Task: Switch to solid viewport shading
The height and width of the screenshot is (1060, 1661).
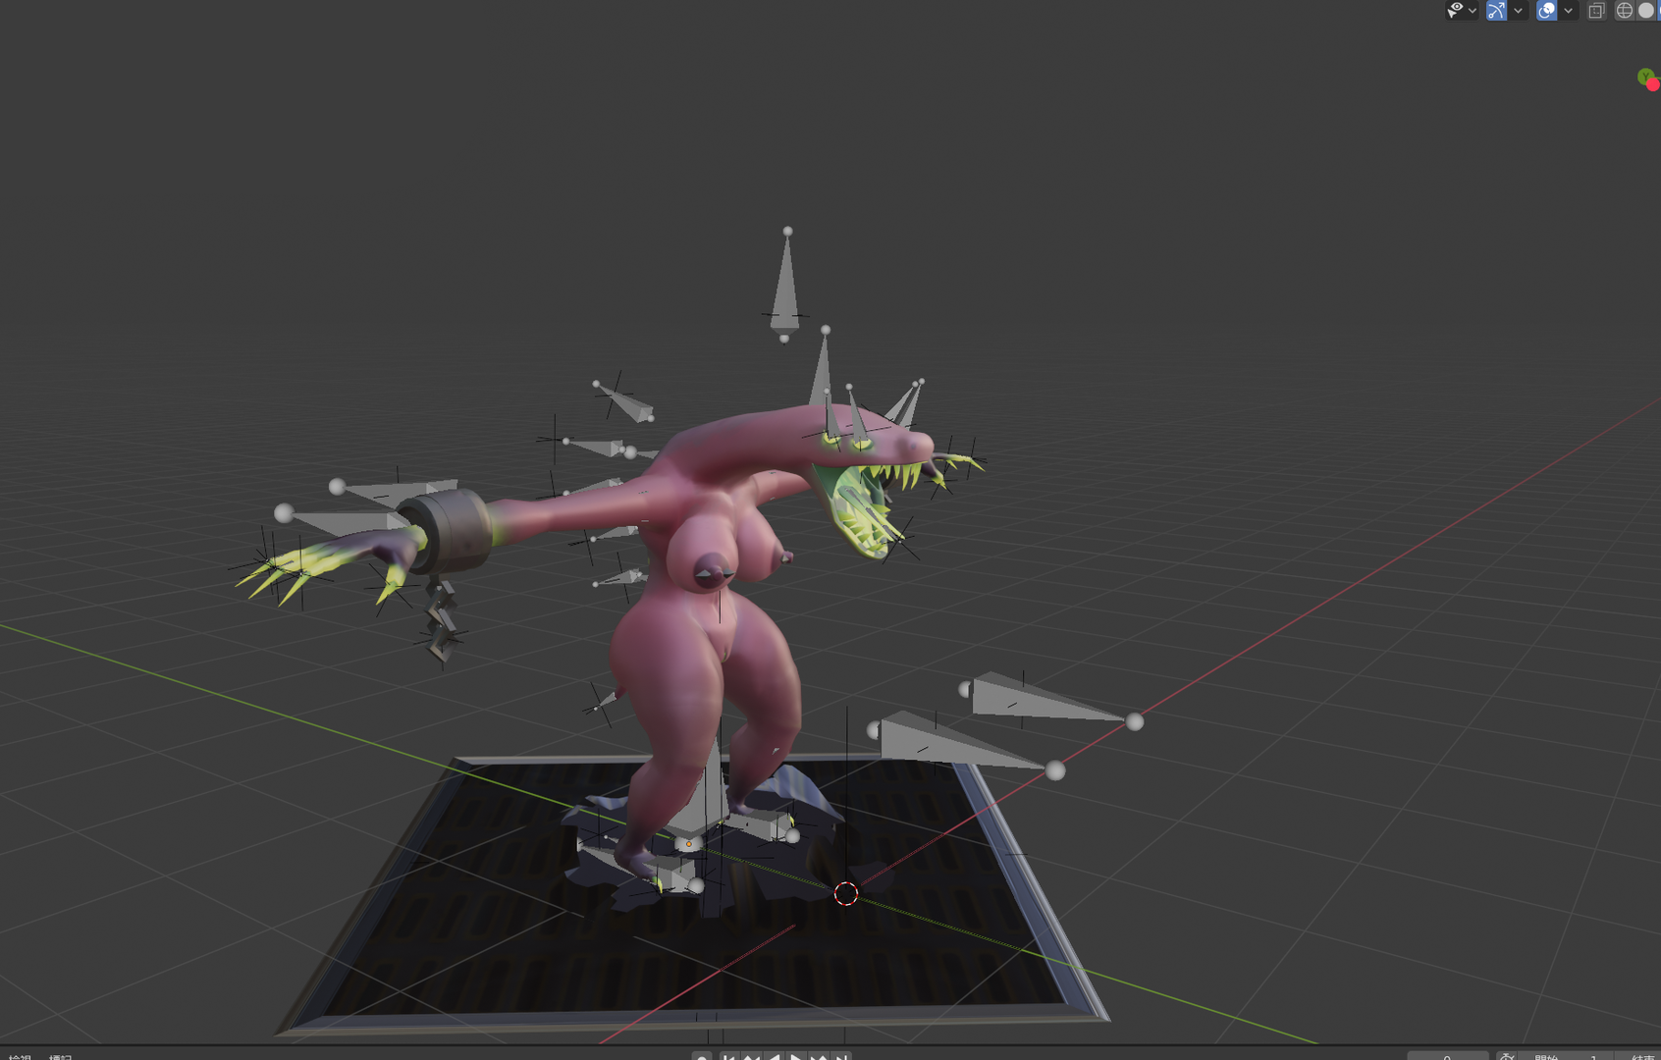Action: point(1646,11)
